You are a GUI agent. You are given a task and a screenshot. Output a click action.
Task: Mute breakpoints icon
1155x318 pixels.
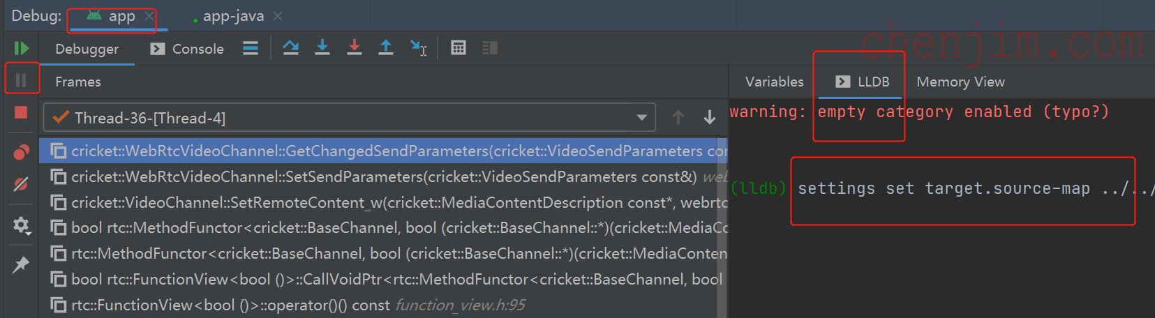(21, 184)
